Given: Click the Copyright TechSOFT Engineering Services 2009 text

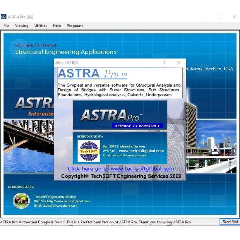Looking at the screenshot, I should click(121, 176).
